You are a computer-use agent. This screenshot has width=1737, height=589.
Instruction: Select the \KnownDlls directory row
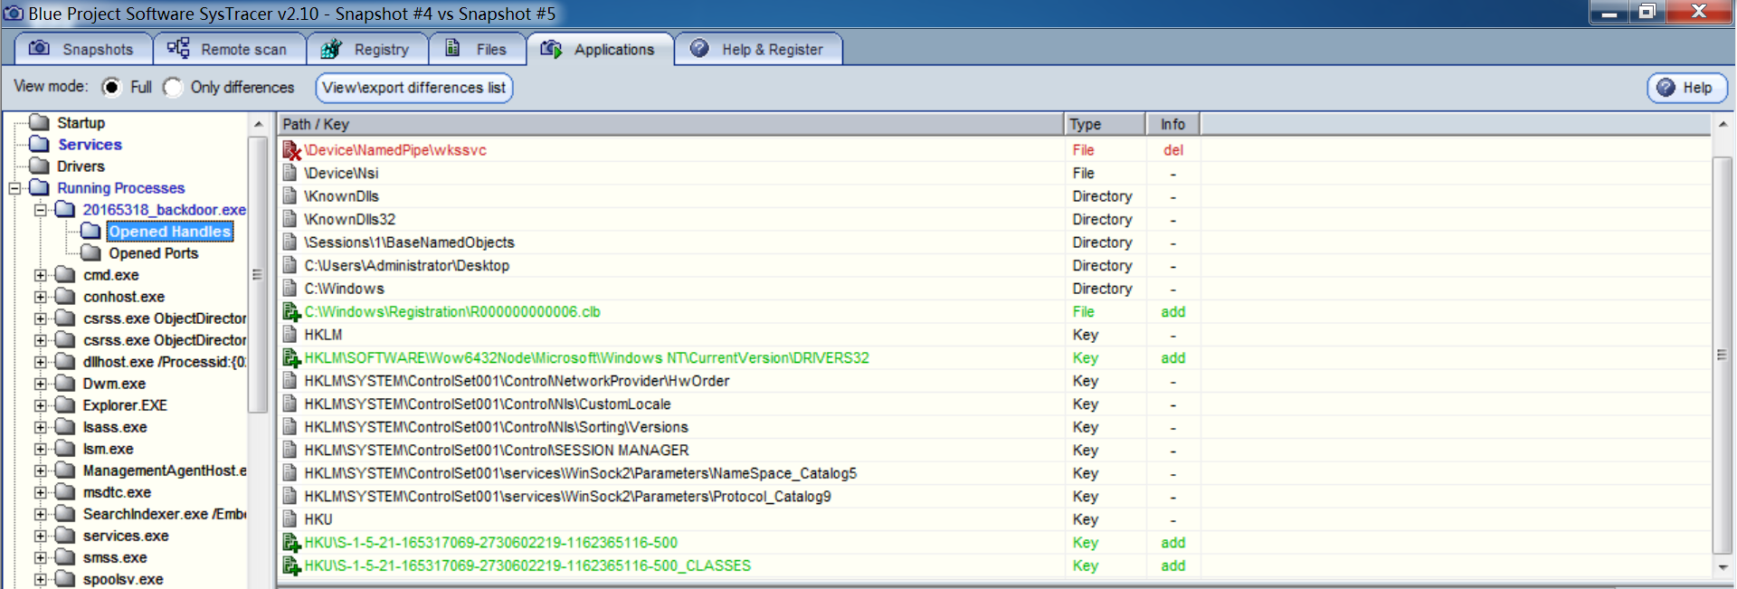(994, 196)
